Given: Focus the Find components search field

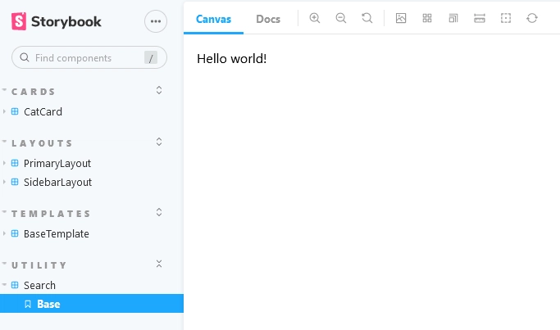Looking at the screenshot, I should (89, 57).
